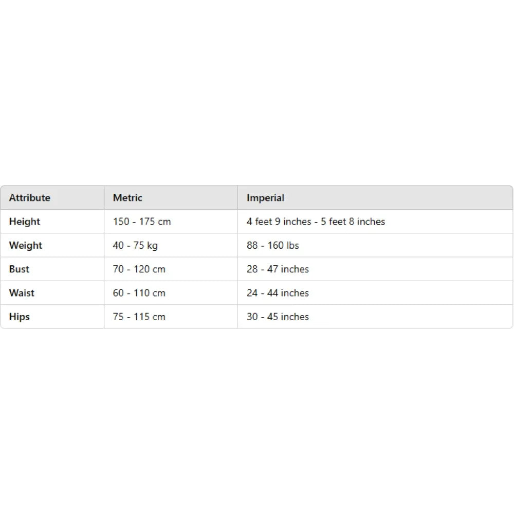
Task: Select the Hips row label
Action: tap(20, 317)
